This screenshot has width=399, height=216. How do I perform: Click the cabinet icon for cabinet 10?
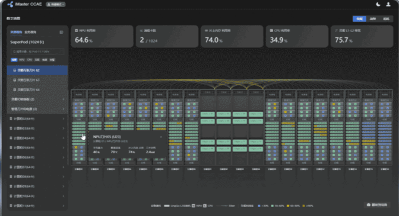tap(11, 196)
